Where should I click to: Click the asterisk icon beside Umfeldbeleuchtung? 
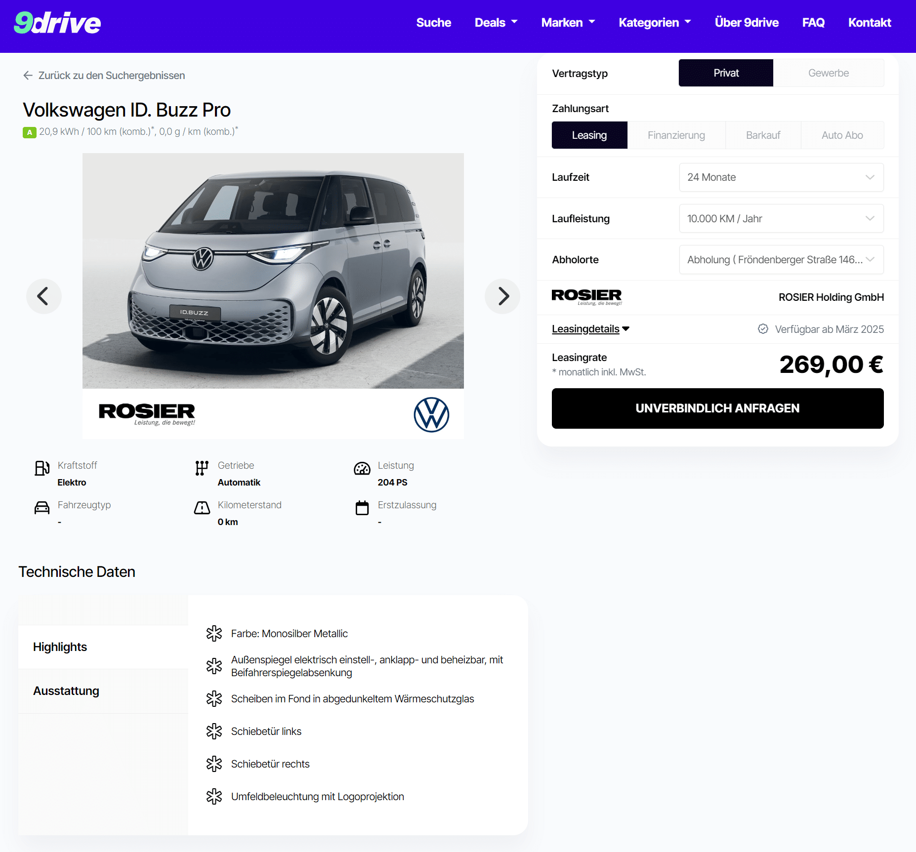(214, 796)
